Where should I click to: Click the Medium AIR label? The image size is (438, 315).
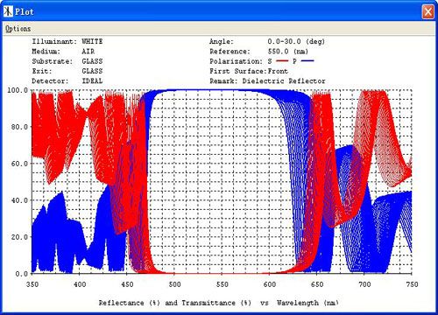(88, 52)
